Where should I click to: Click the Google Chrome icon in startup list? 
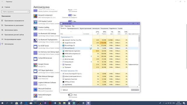35,65
